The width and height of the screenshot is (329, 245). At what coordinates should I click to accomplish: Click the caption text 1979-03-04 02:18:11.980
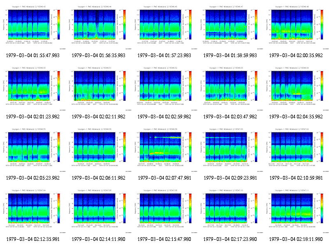[296, 239]
